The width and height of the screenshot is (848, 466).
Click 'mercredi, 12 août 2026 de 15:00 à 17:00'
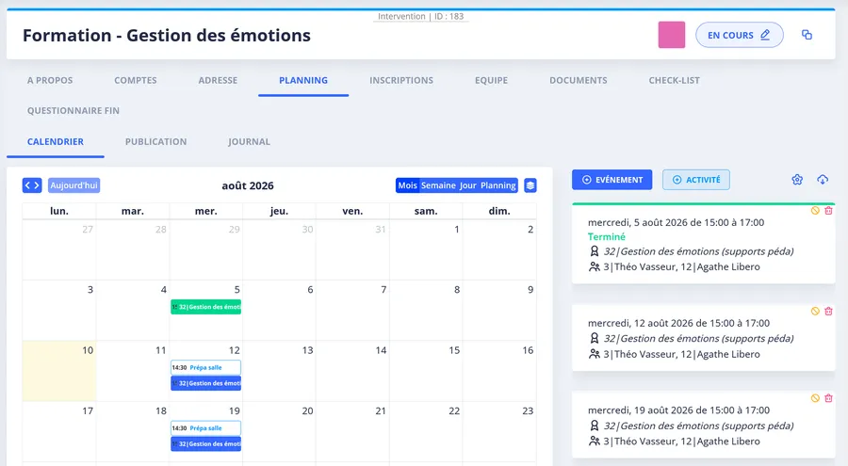678,323
